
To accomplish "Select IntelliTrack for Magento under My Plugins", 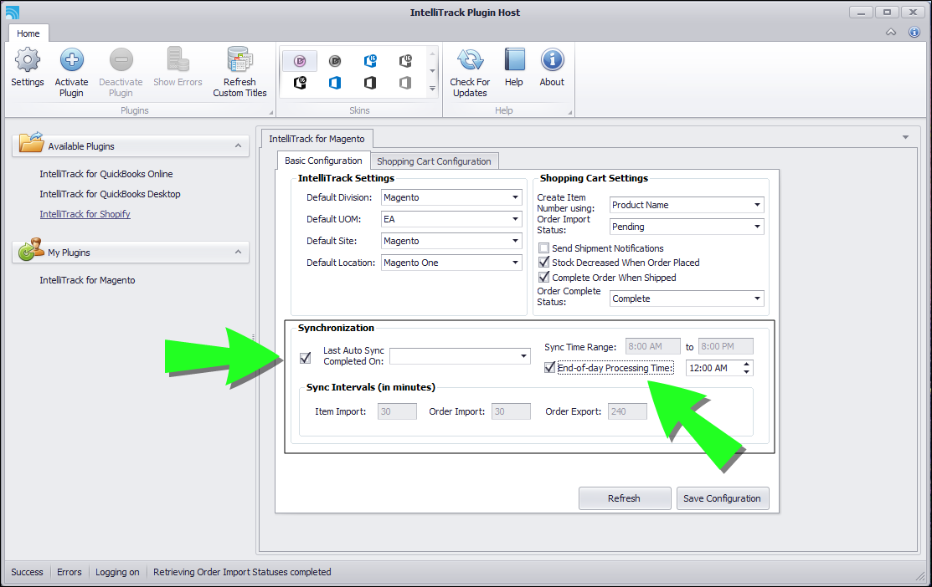I will click(x=87, y=280).
